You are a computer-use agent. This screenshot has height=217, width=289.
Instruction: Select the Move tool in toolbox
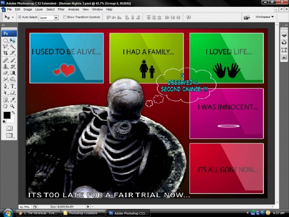[x=13, y=41]
